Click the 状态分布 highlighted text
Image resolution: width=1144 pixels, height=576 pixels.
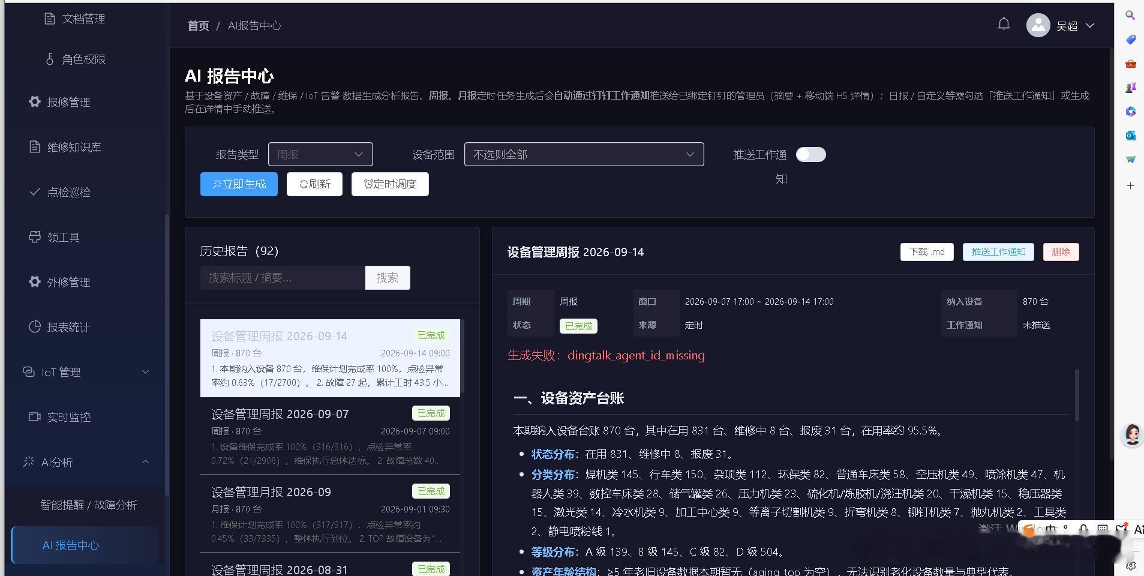(553, 454)
